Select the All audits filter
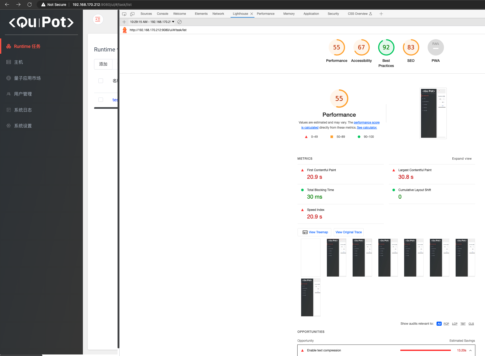The height and width of the screenshot is (356, 485). pos(439,324)
